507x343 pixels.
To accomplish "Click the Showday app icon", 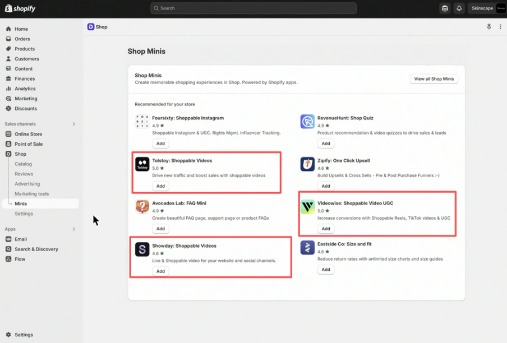I will pyautogui.click(x=142, y=249).
